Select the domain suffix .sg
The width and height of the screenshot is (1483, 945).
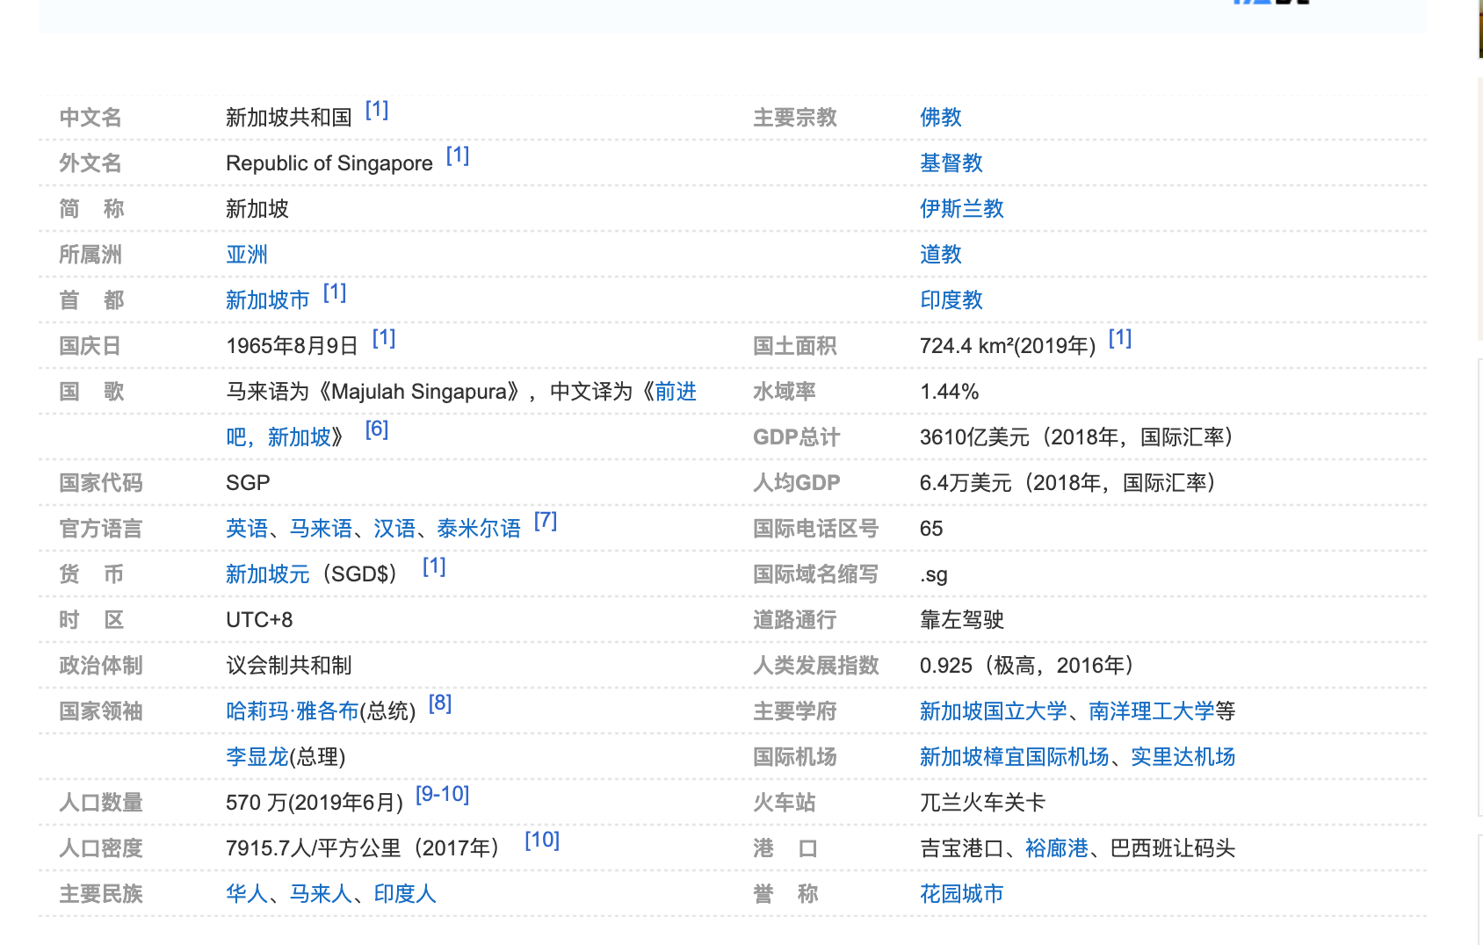(x=934, y=575)
